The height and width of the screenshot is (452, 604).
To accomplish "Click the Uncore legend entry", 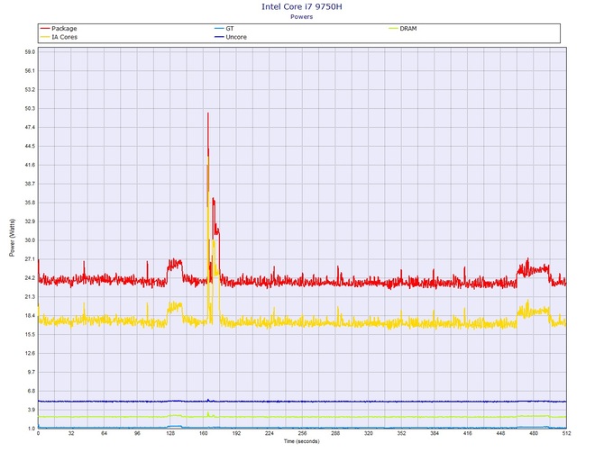I will point(231,37).
